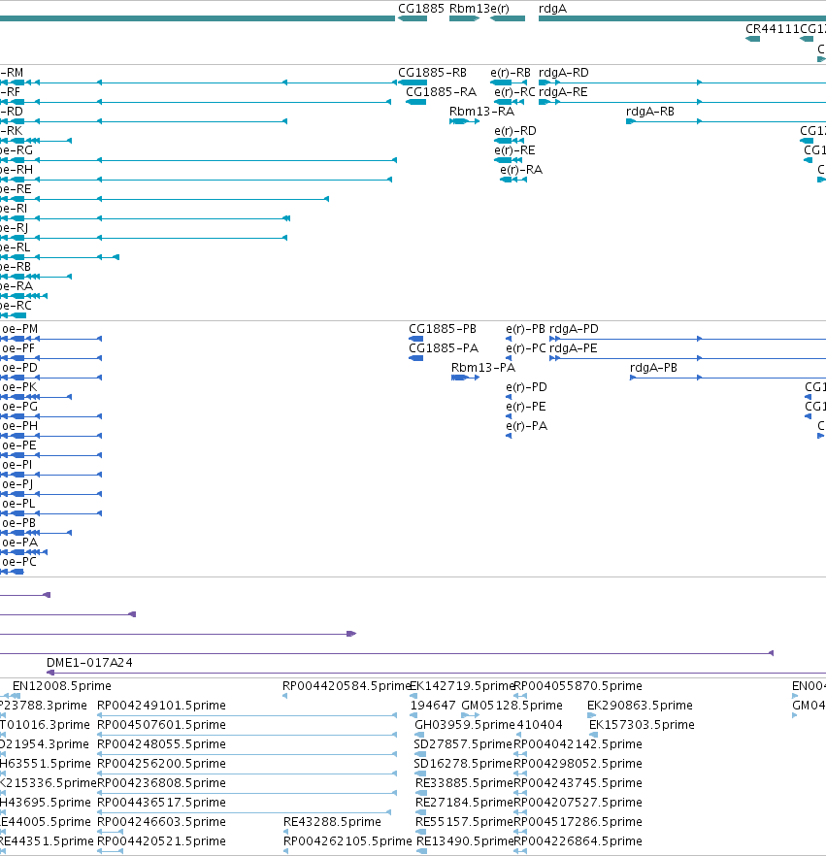The image size is (826, 856).
Task: Select the RP004436517.5prime EST label
Action: (161, 803)
